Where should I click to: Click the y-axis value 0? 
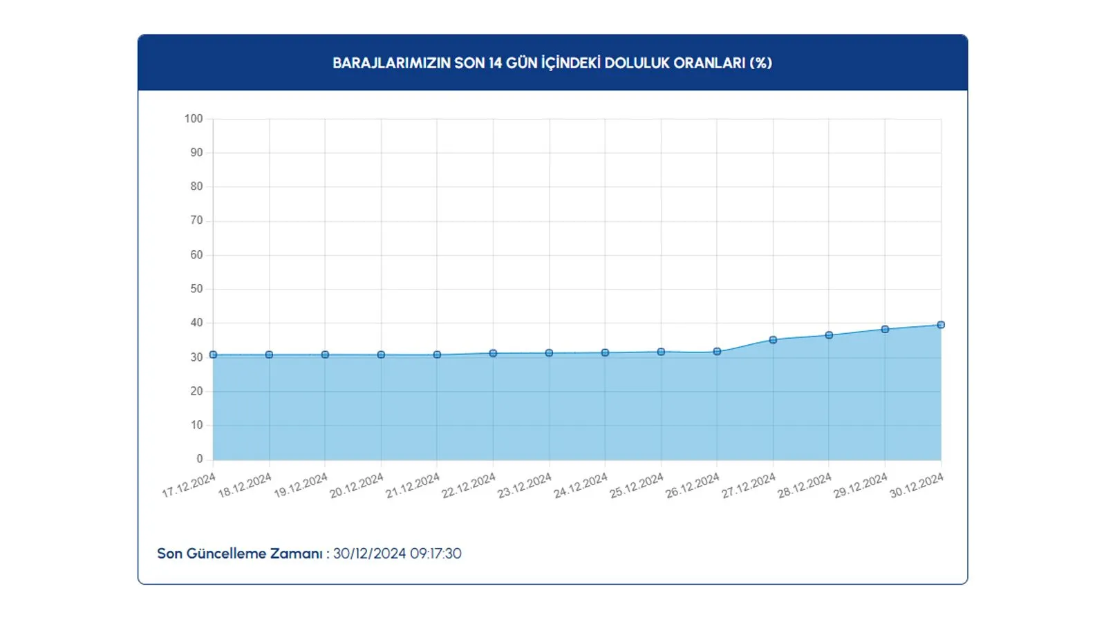pos(200,459)
